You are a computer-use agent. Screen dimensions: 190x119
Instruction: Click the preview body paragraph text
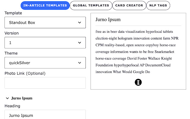(137, 52)
